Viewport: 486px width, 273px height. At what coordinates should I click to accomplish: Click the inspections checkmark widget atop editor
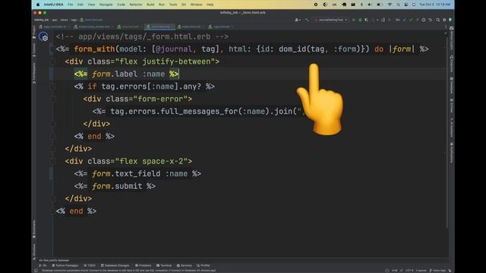pos(446,33)
